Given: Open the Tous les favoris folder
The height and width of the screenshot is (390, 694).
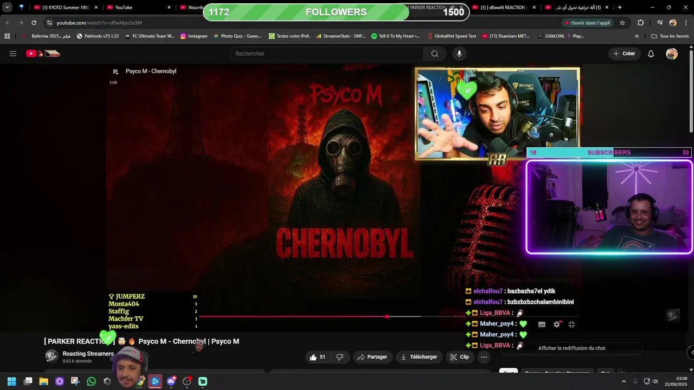Looking at the screenshot, I should pyautogui.click(x=670, y=36).
